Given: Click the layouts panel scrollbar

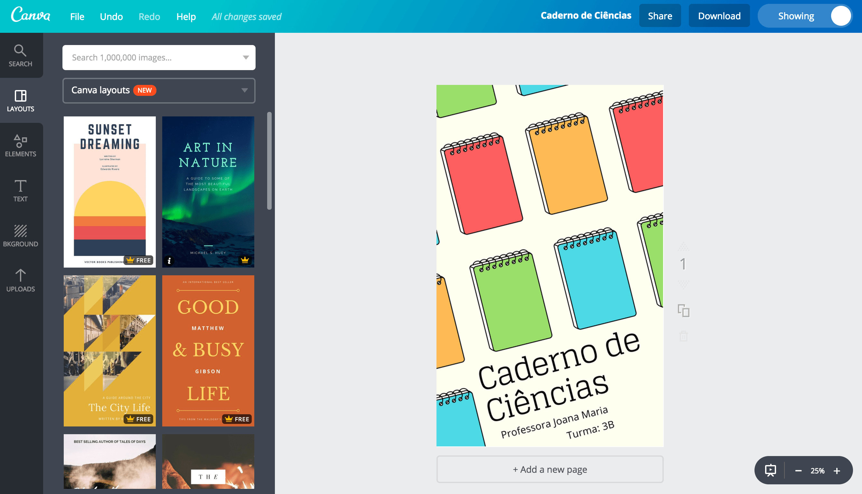Looking at the screenshot, I should point(269,160).
